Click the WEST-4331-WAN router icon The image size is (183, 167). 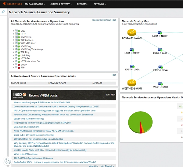click(x=132, y=83)
